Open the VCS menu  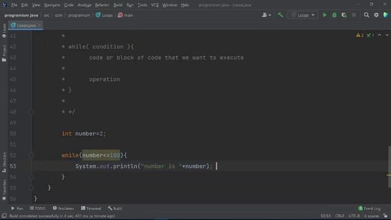(x=155, y=5)
